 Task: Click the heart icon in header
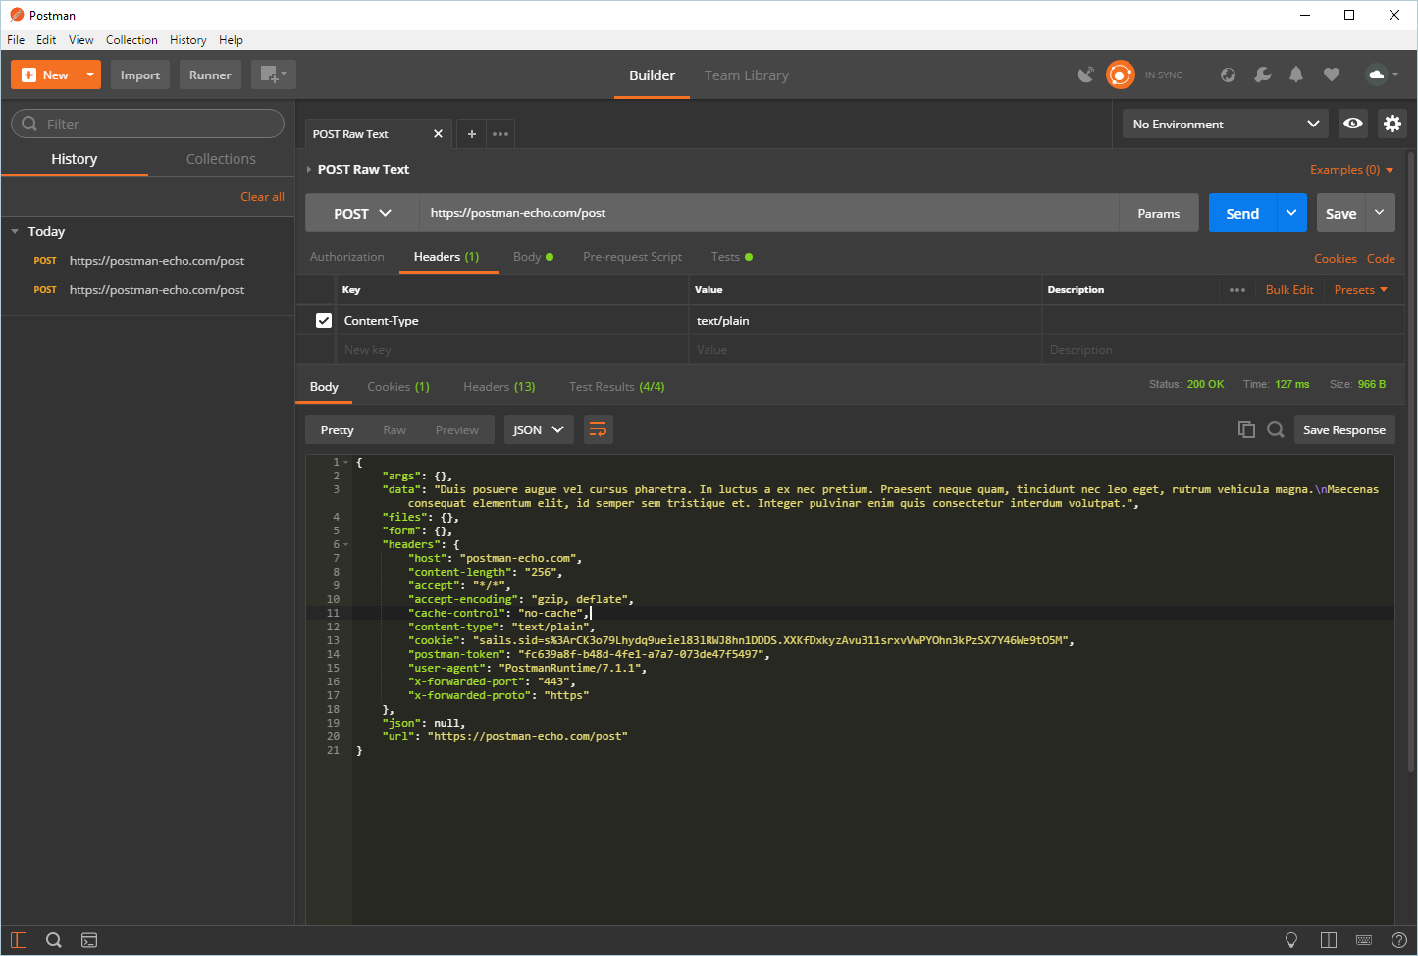[1332, 75]
